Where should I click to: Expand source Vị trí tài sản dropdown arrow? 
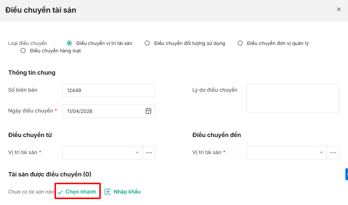137,153
